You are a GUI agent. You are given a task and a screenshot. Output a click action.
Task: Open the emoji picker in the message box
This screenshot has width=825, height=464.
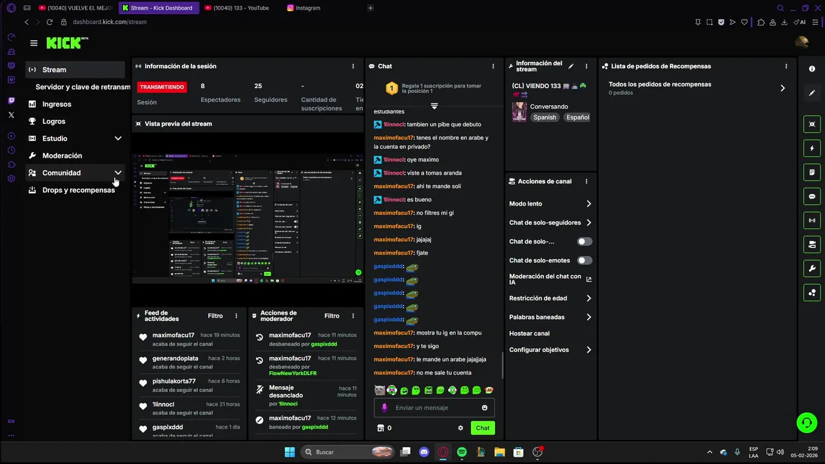tap(485, 408)
